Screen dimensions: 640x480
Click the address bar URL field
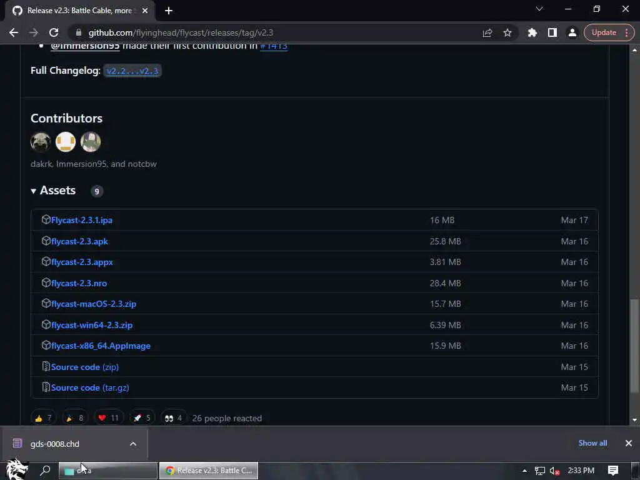[x=274, y=32]
